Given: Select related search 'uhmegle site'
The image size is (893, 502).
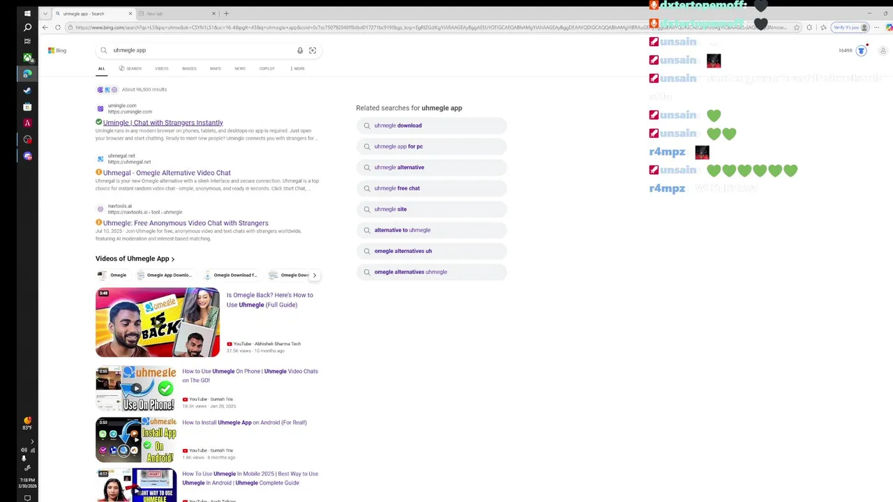Looking at the screenshot, I should pos(431,209).
